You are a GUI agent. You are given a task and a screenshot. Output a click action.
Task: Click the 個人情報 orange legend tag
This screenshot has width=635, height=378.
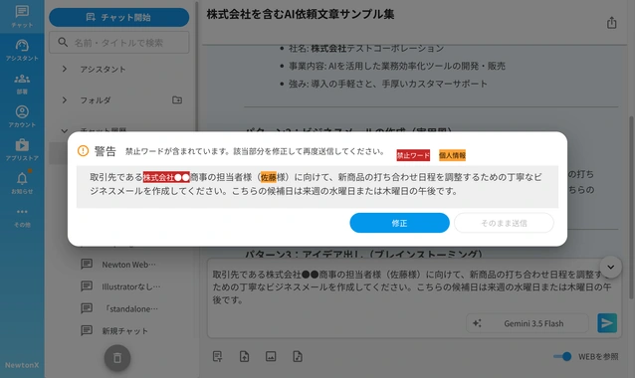[452, 155]
